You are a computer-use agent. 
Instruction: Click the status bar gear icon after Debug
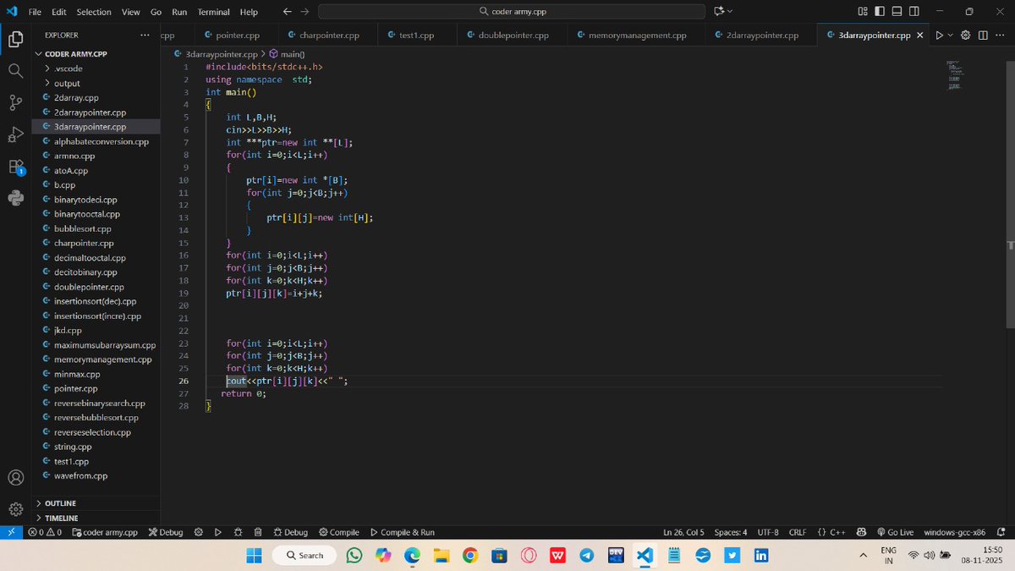pos(199,532)
